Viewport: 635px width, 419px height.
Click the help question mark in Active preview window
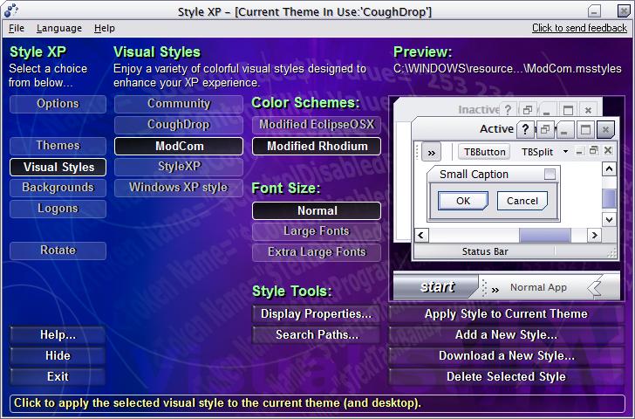point(525,129)
